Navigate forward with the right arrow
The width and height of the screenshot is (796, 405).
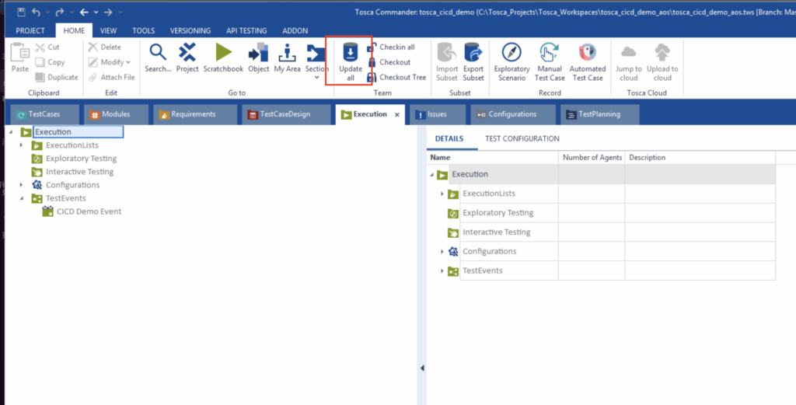click(107, 12)
